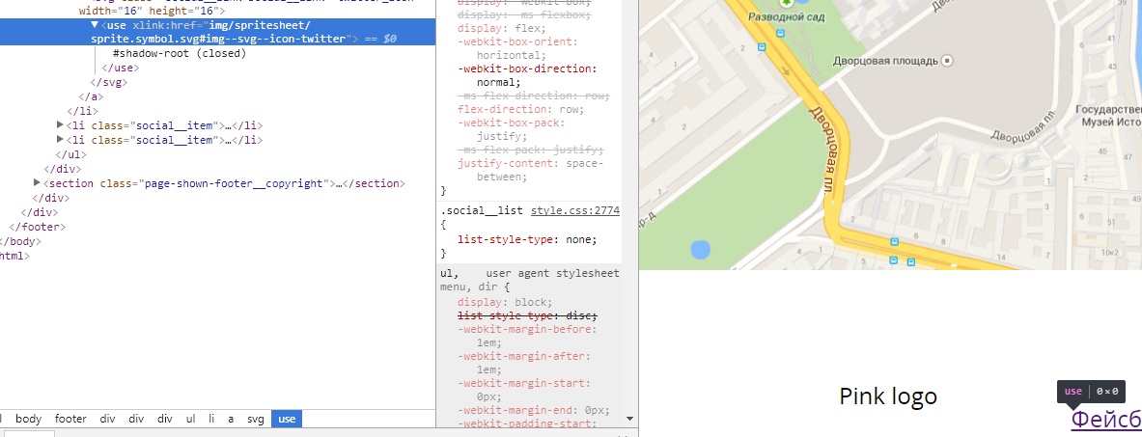Expand the second collapsed social__item li node
Image resolution: width=1142 pixels, height=437 pixels.
[62, 140]
